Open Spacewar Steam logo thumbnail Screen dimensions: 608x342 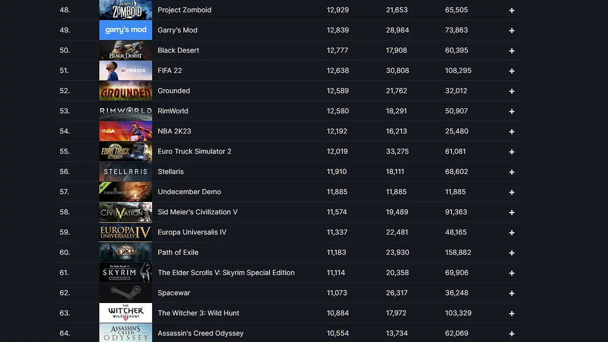click(x=126, y=293)
